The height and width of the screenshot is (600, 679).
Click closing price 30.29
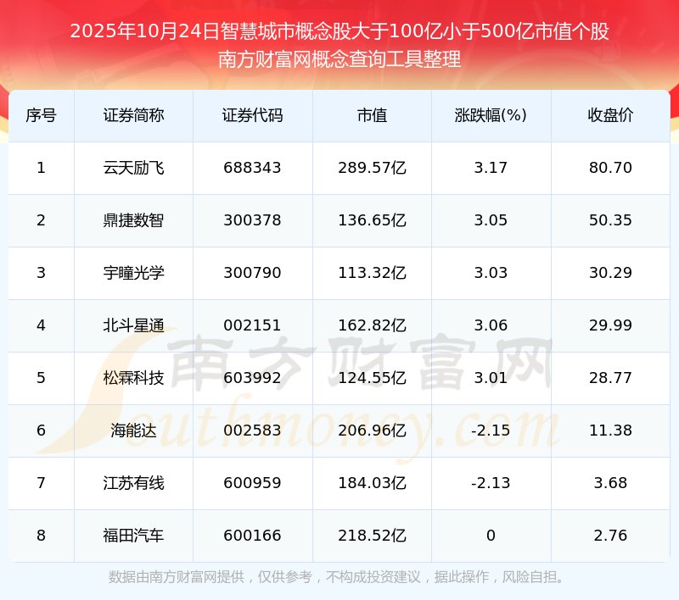610,273
